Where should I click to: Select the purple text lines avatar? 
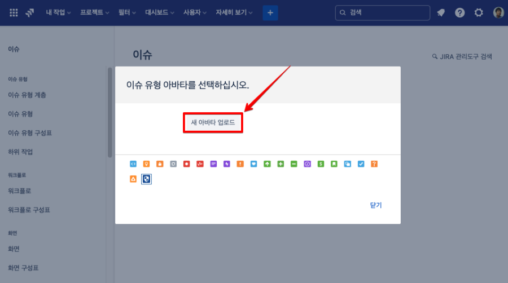[x=213, y=164]
